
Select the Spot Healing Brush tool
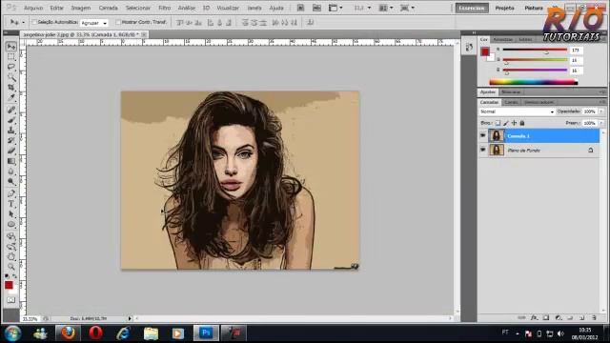tap(11, 111)
